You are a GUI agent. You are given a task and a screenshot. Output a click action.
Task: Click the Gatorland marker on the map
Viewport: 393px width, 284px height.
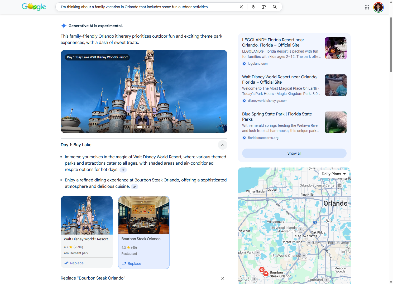point(326,280)
